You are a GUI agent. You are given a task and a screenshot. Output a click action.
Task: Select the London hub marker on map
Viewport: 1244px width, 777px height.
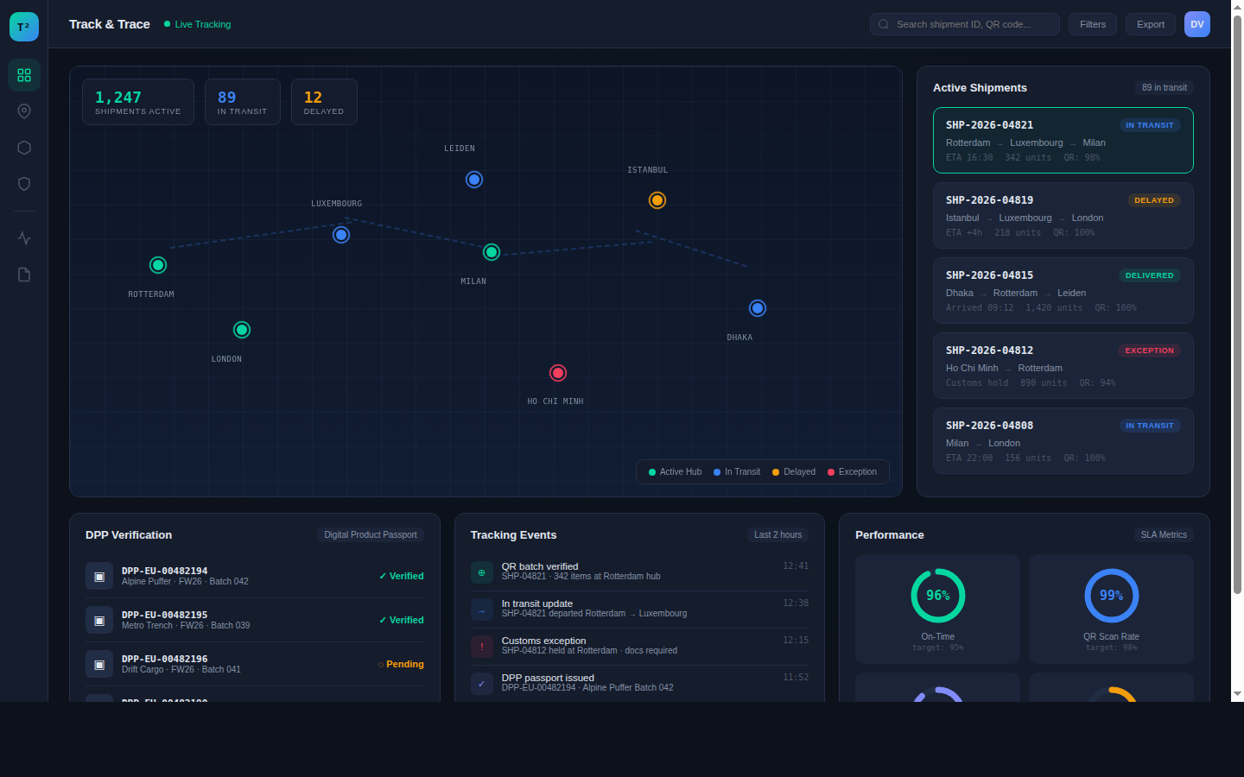pos(242,330)
